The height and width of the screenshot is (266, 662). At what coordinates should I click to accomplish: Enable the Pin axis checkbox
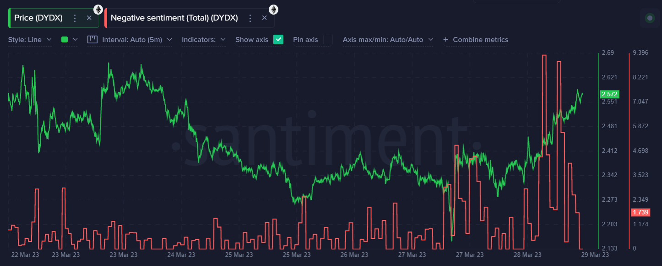click(x=328, y=40)
